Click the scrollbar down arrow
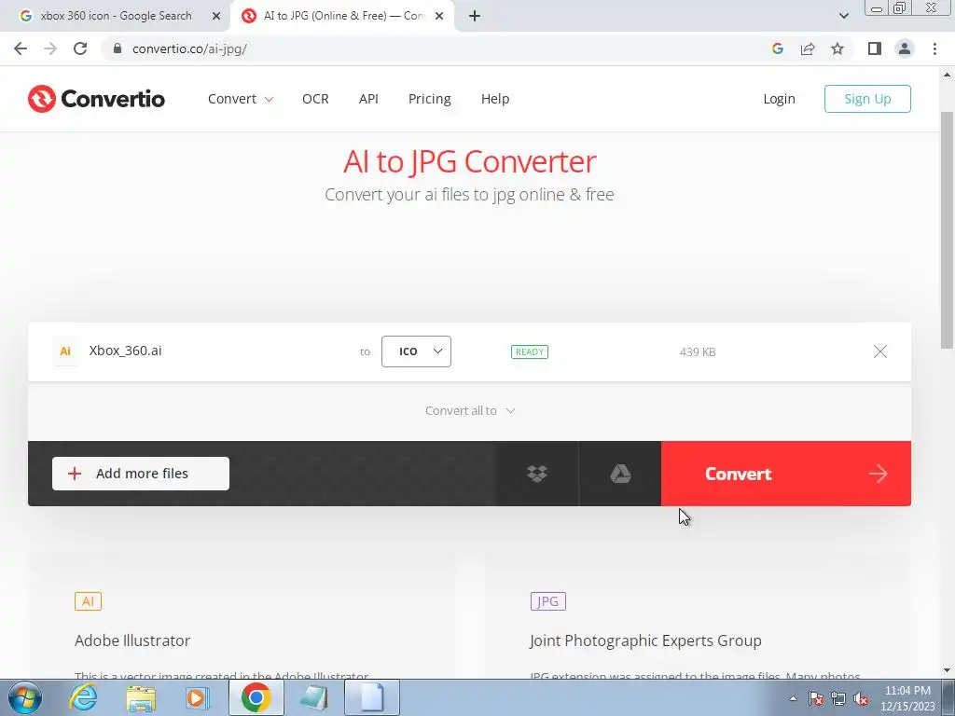The height and width of the screenshot is (716, 955). (948, 671)
